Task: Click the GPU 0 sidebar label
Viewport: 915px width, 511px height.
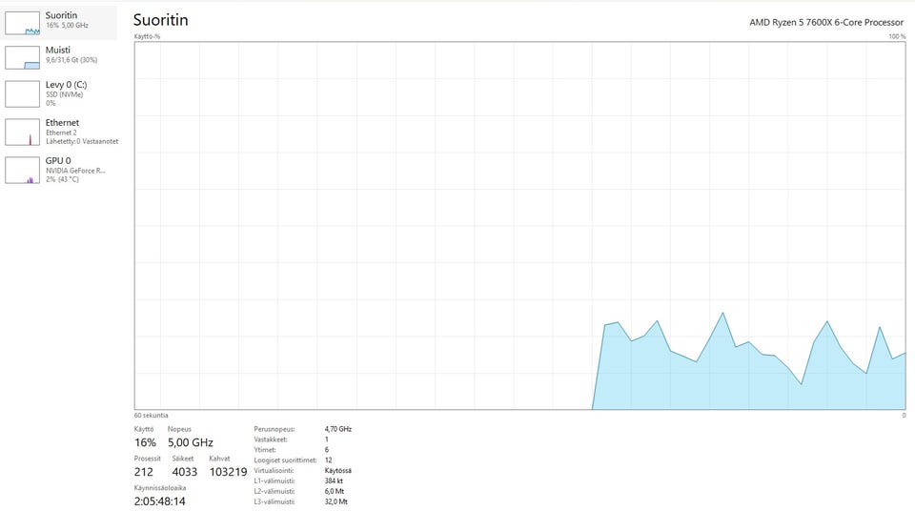Action: [58, 160]
